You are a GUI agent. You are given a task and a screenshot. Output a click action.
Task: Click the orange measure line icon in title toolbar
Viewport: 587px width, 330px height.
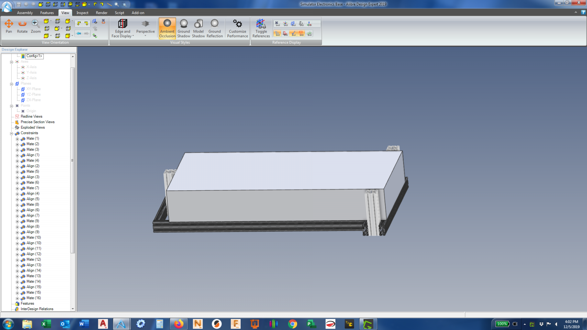point(109,4)
